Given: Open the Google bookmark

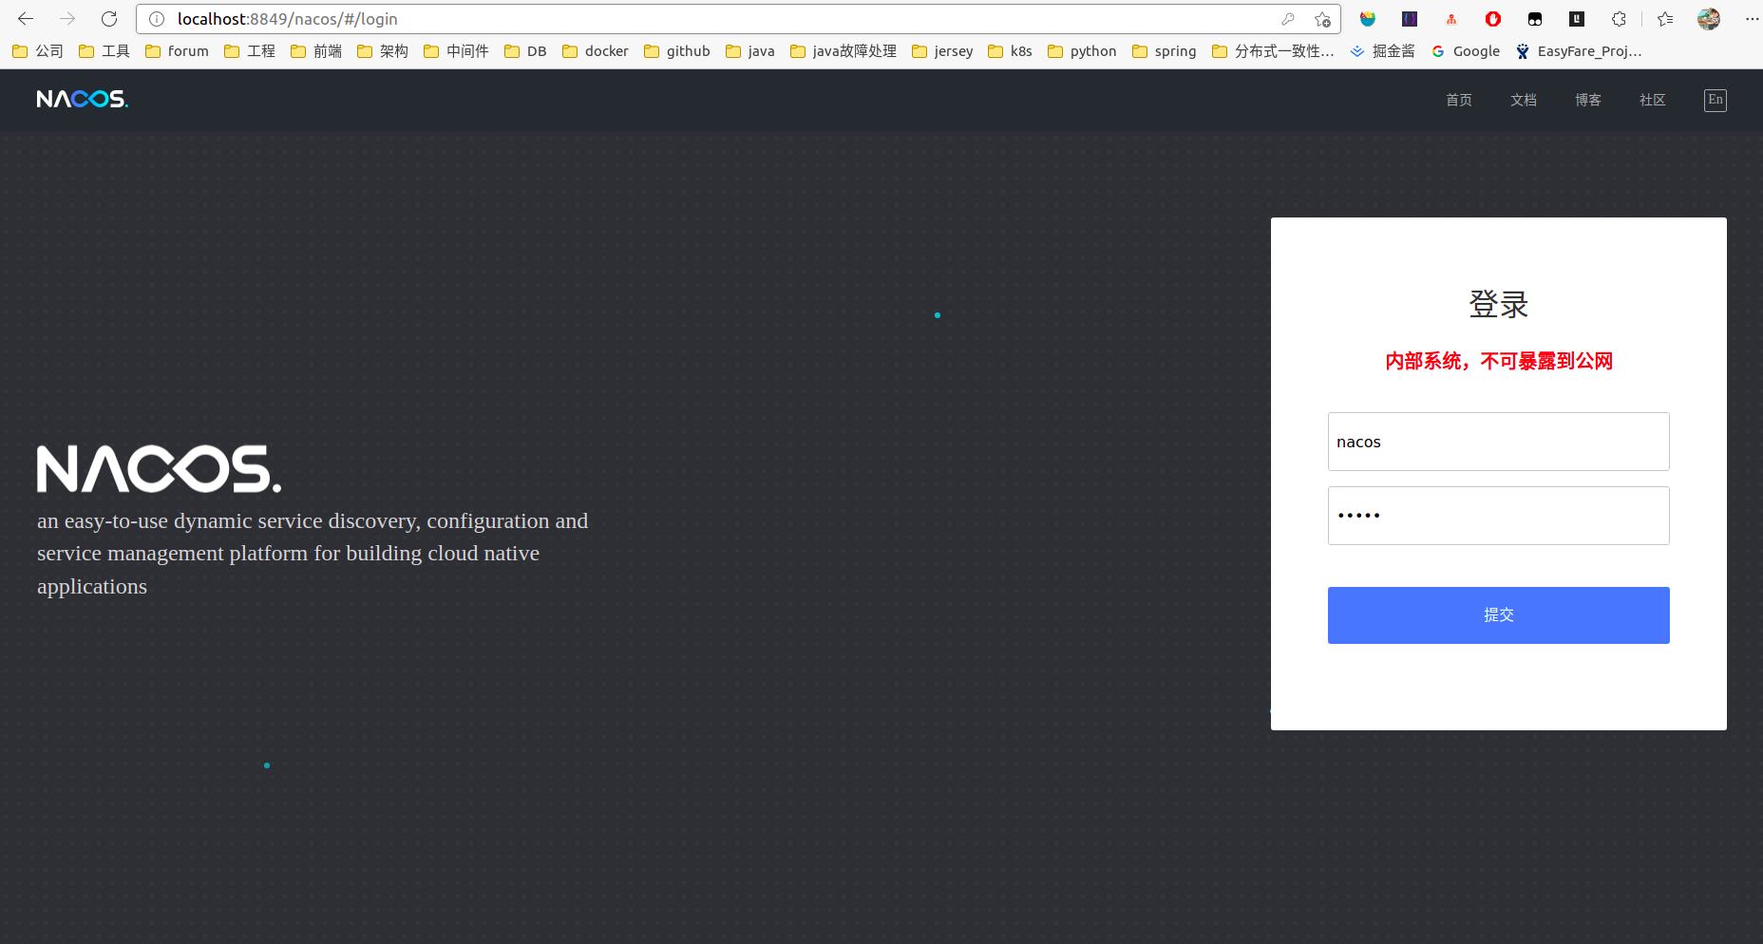Looking at the screenshot, I should [1466, 51].
